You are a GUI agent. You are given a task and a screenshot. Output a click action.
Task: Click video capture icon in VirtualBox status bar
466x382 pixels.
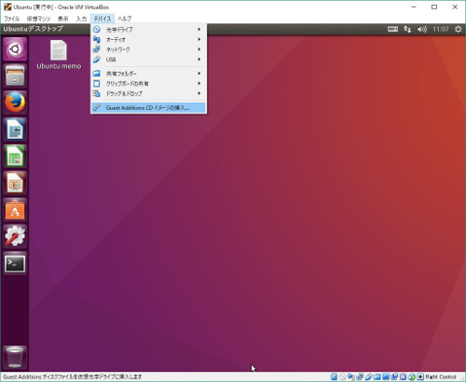click(x=394, y=376)
